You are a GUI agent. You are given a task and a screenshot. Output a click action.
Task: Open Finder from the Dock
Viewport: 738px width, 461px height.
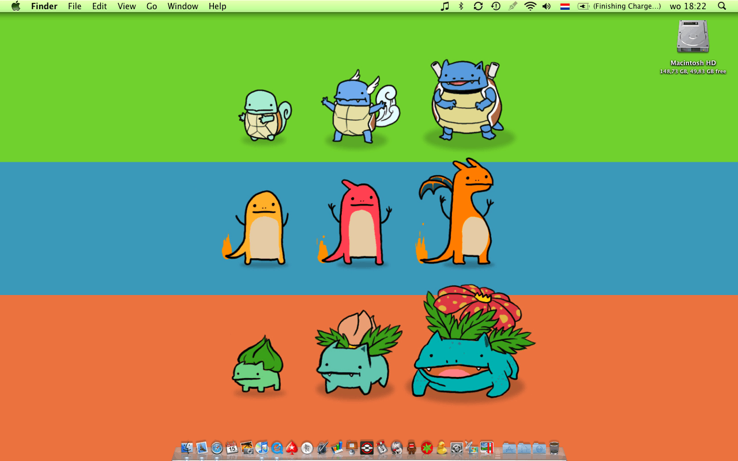pos(187,447)
